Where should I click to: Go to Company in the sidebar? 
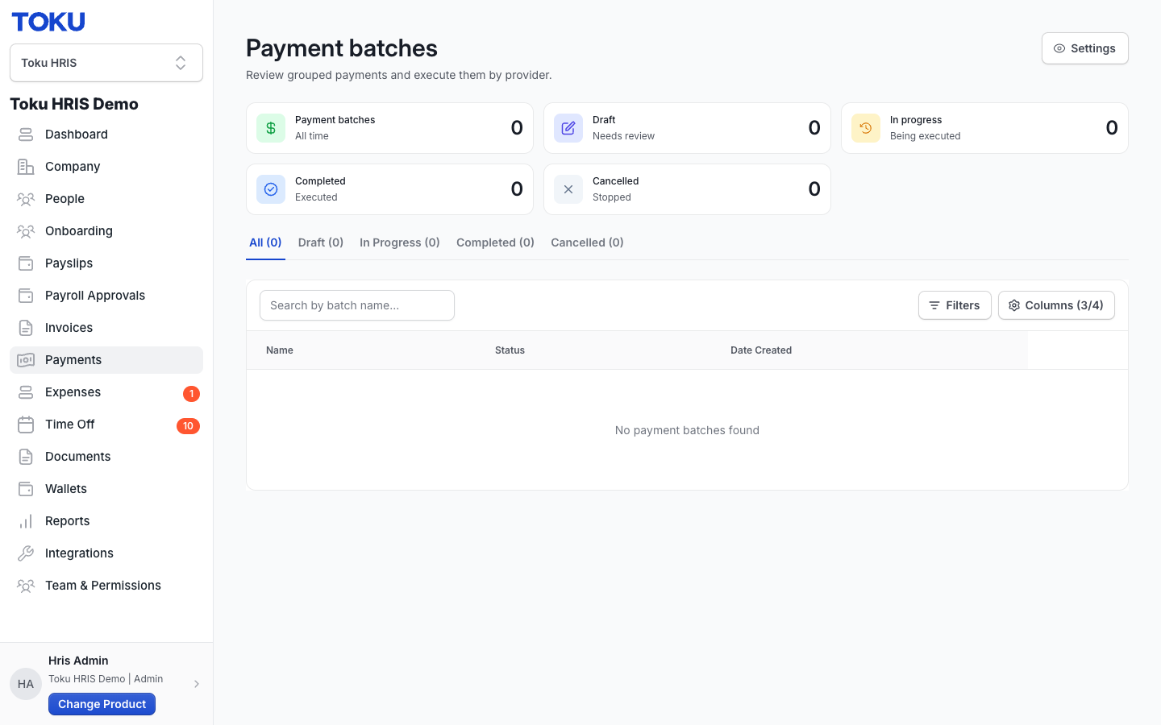click(x=106, y=167)
